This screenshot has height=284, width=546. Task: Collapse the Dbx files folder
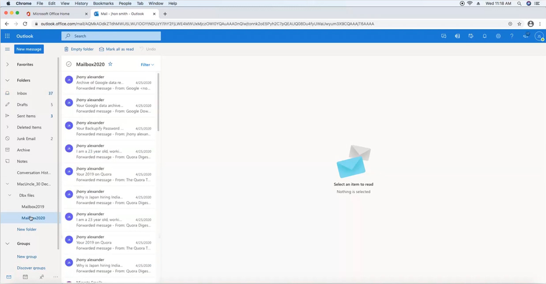[x=9, y=195]
